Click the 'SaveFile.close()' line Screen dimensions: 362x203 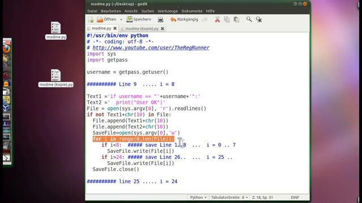(x=116, y=169)
